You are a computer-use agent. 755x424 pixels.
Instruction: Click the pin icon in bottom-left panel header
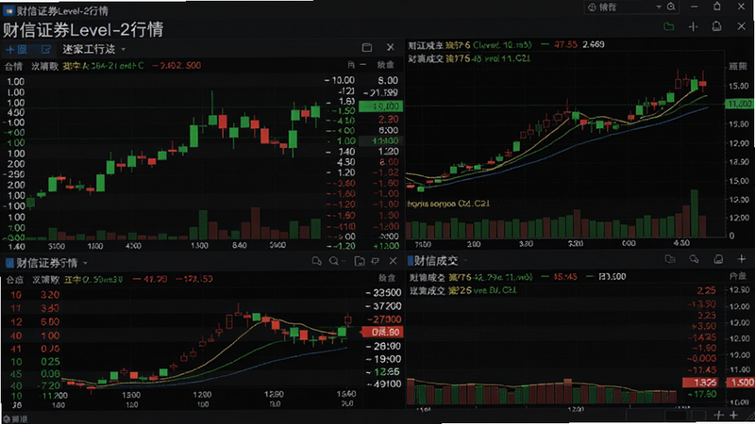375,261
